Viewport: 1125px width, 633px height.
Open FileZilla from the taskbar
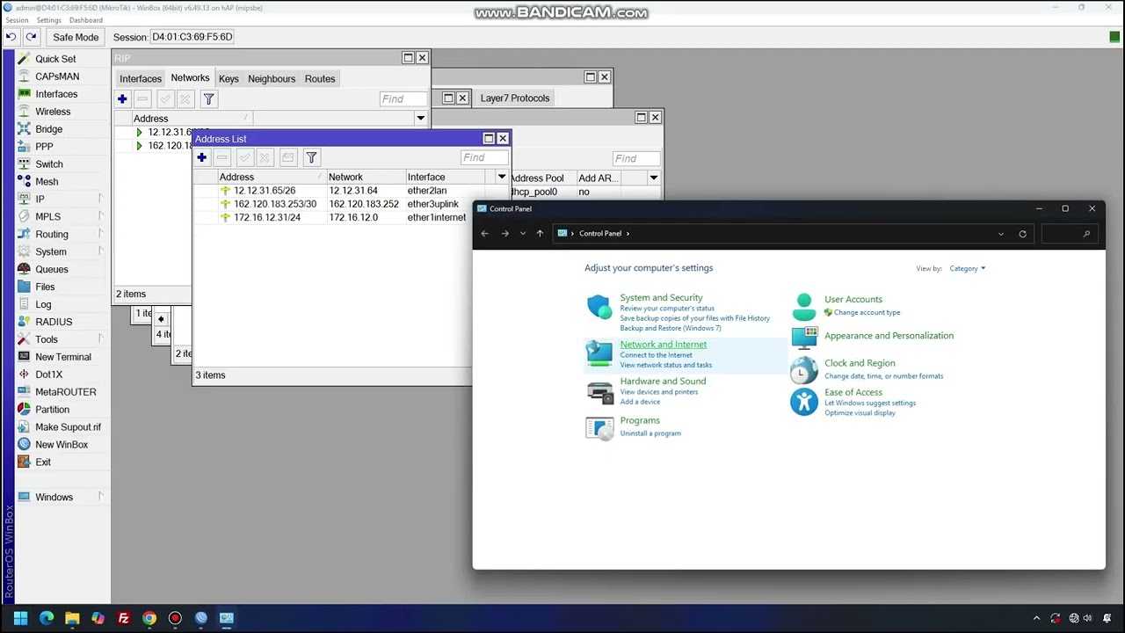point(124,618)
